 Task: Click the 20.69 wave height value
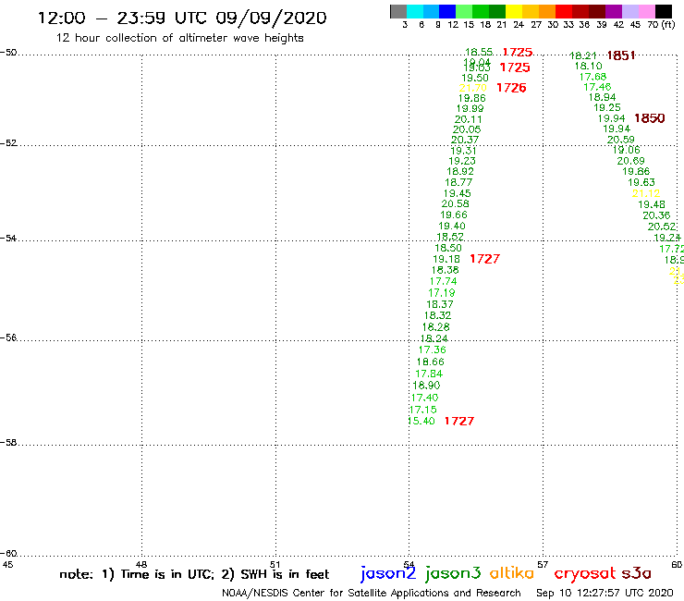[x=630, y=161]
